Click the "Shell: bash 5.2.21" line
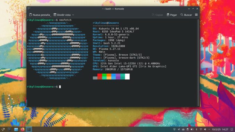Viewport: 235px width, 132px height. coord(107,43)
